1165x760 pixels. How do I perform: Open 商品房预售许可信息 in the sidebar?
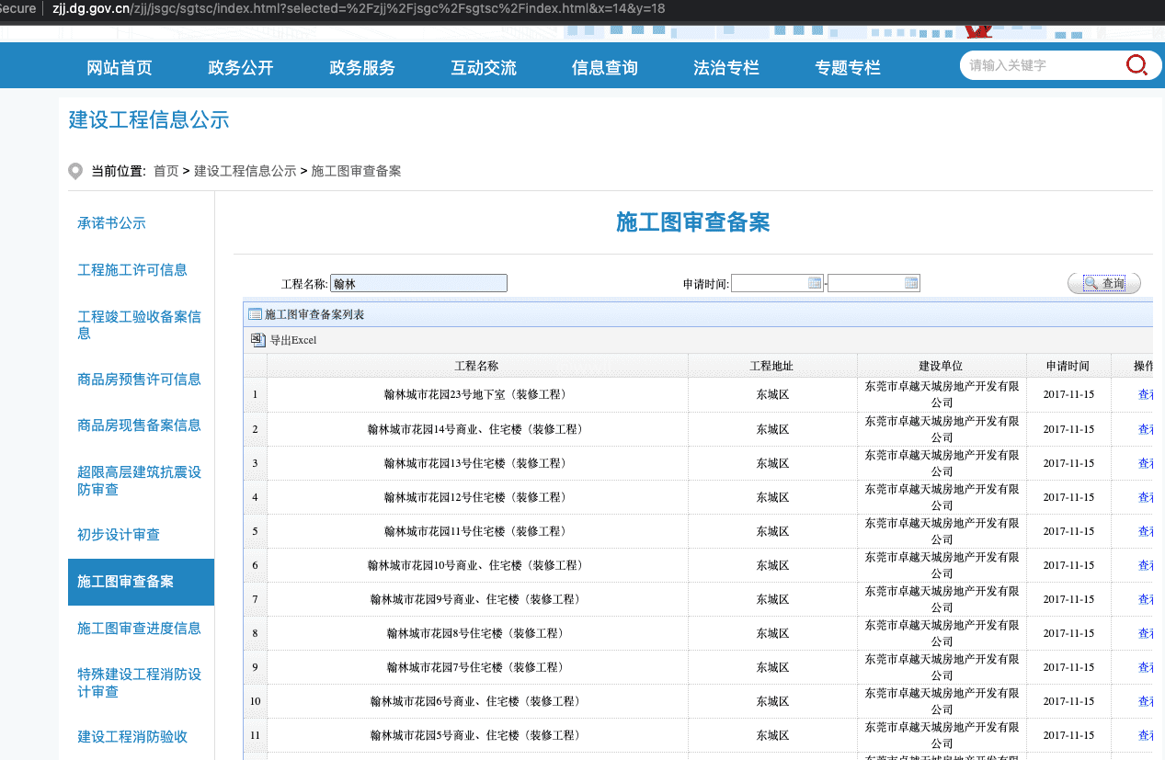(139, 380)
